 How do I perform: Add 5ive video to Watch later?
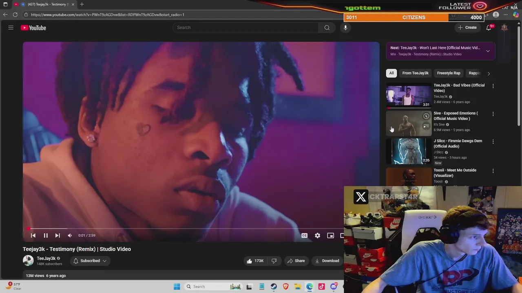[x=426, y=116]
